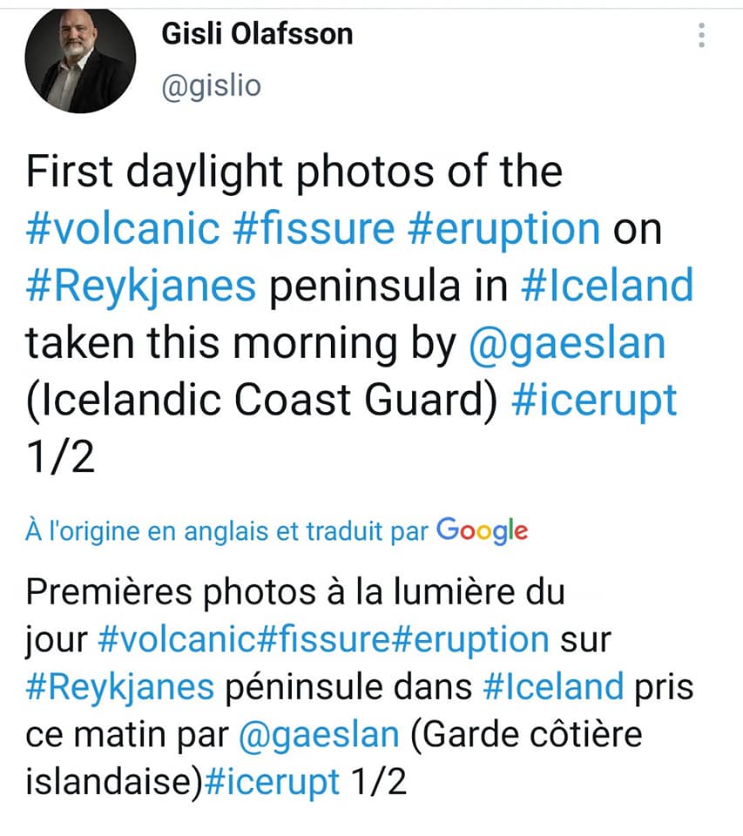Viewport: 743px width, 836px height.
Task: Open the #Iceland hashtag in English text
Action: point(607,286)
